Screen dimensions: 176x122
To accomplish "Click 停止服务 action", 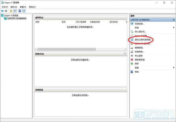I will (139, 56).
